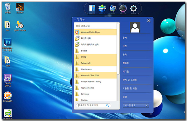Open the start menu list icon in dock
Image resolution: width=187 pixels, height=121 pixels.
[92, 8]
